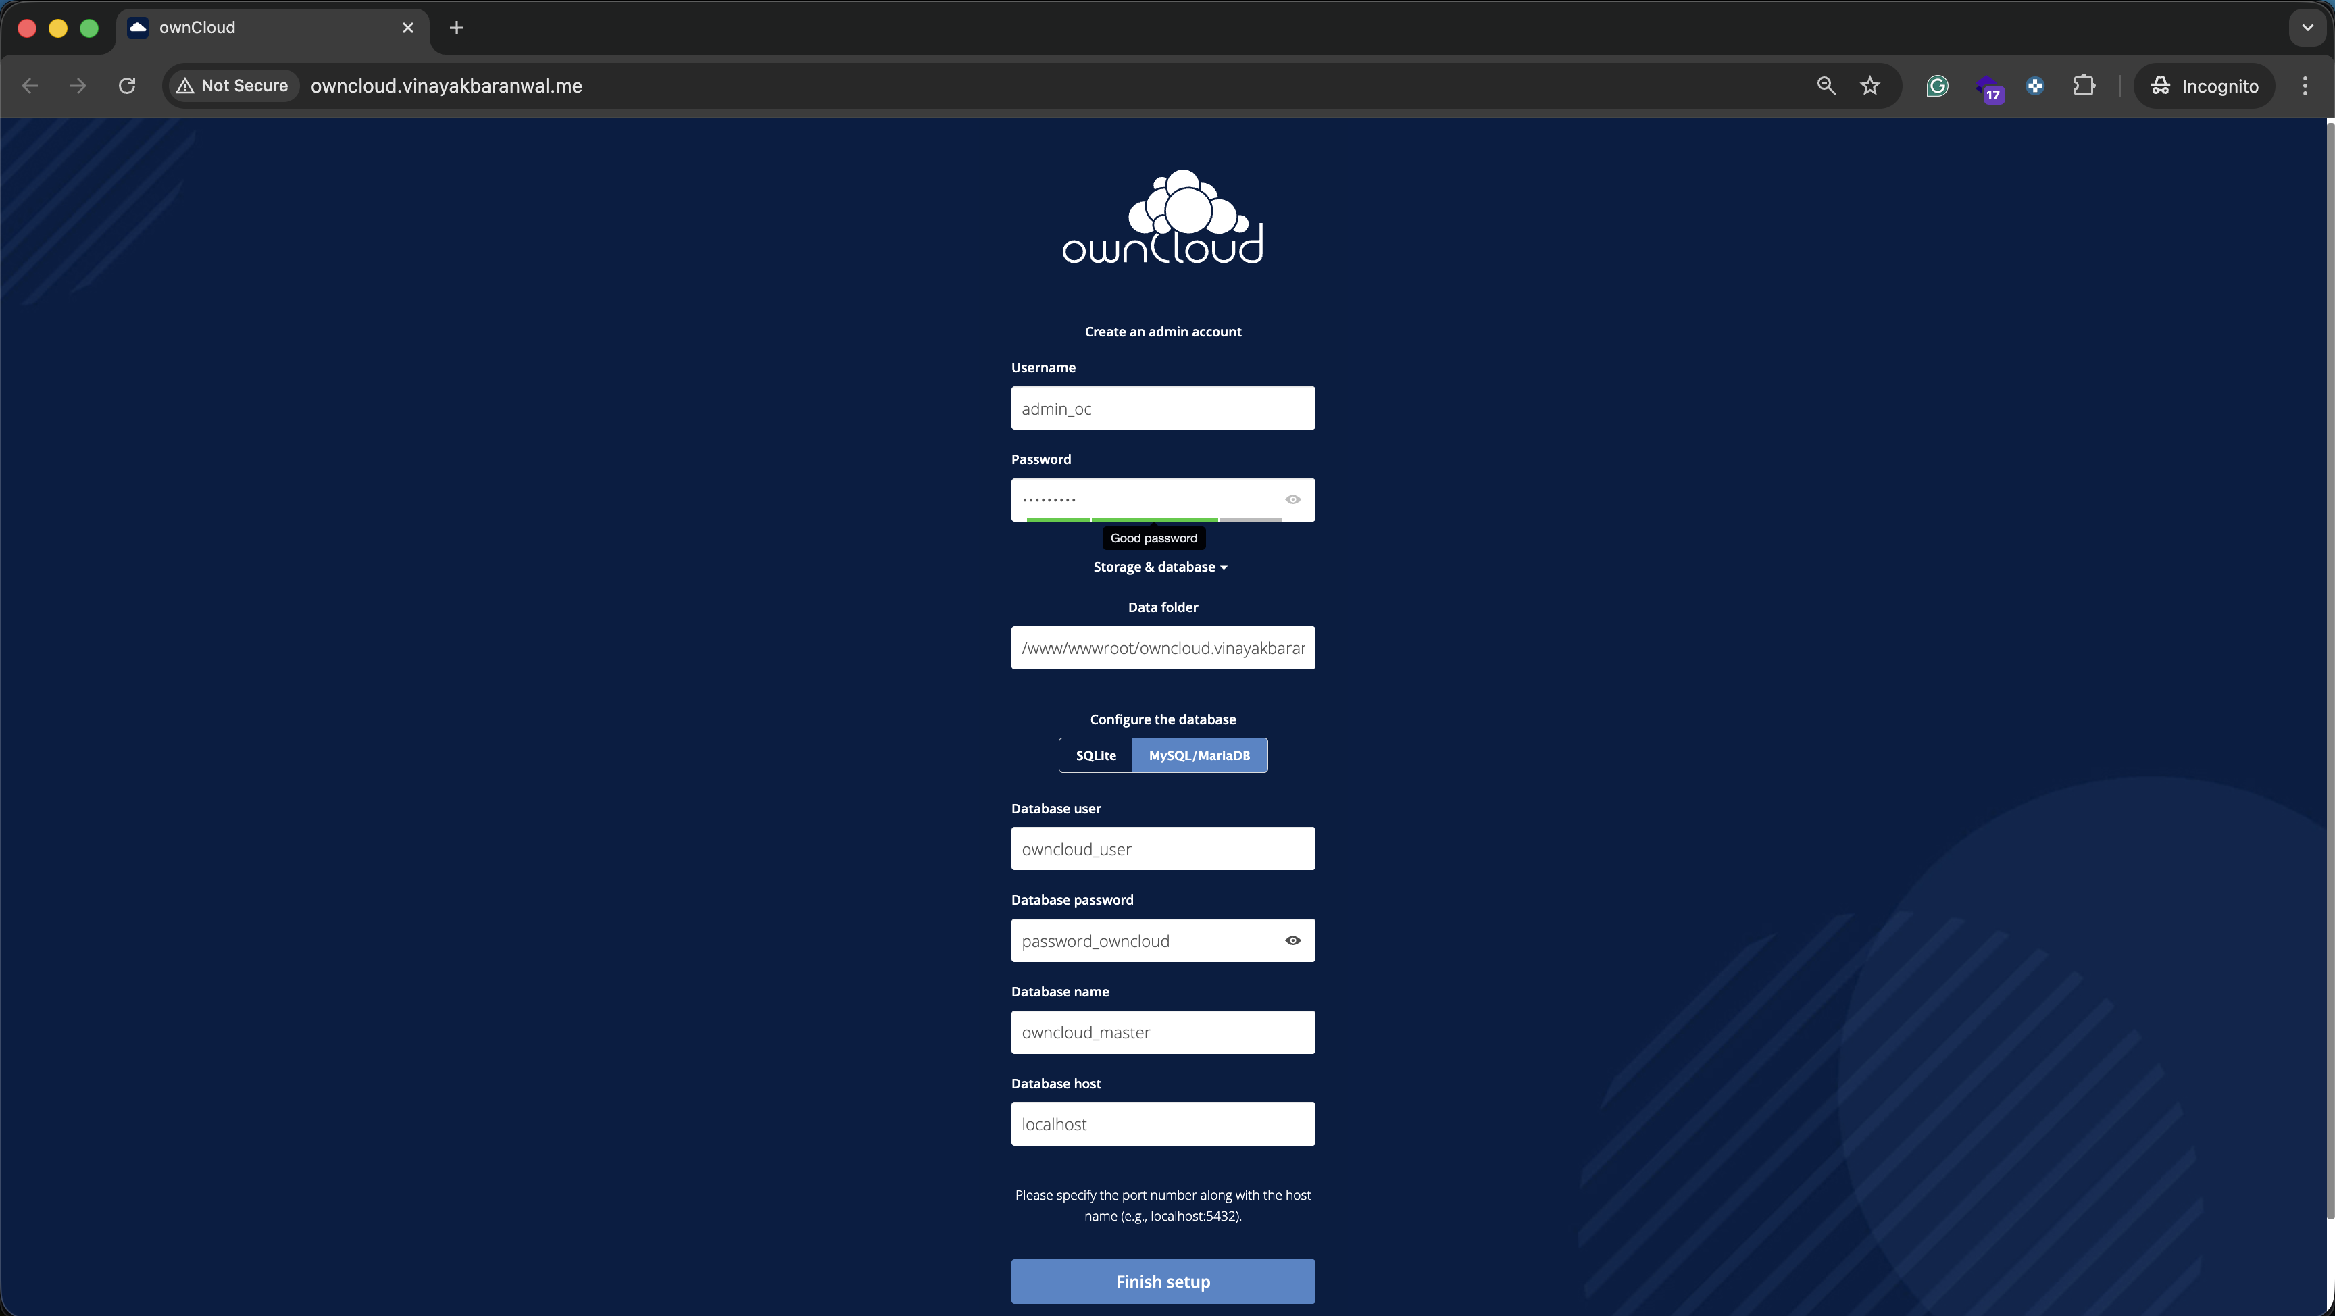The width and height of the screenshot is (2335, 1316).
Task: Select SQLite as the database type
Action: 1095,755
